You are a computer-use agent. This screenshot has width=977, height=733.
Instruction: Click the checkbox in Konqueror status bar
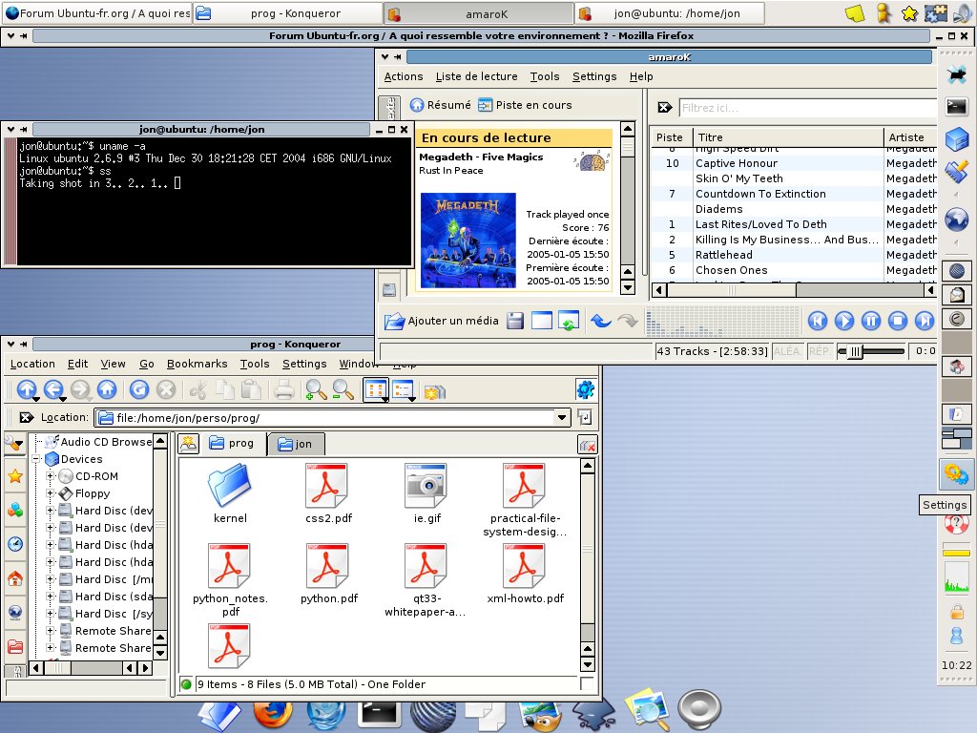coord(587,684)
